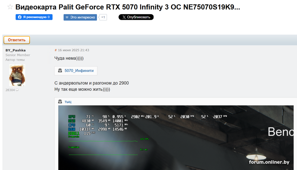Click the speech bubble icon next to 28304
Image resolution: width=297 pixels, height=170 pixels.
[x=17, y=90]
